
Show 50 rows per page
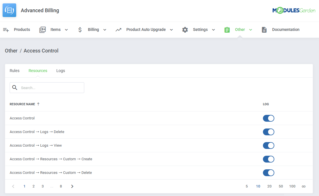[281, 186]
